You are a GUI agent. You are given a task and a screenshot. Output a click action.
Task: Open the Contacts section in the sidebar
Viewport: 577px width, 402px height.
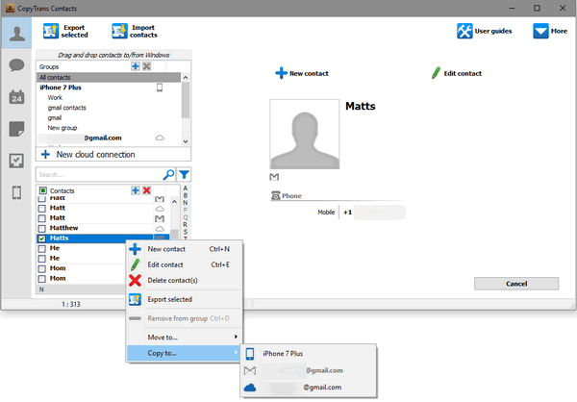click(x=16, y=33)
